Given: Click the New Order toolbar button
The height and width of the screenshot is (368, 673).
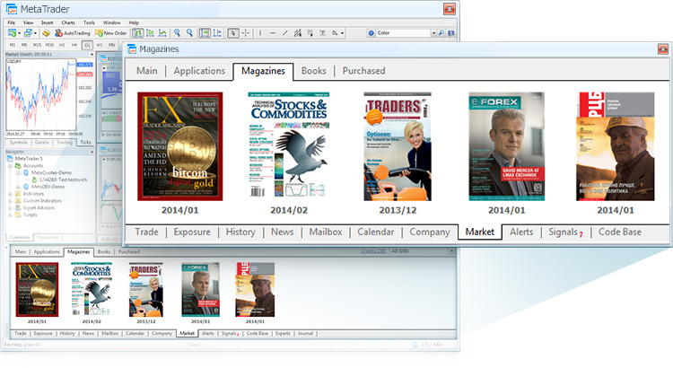Looking at the screenshot, I should (x=112, y=33).
